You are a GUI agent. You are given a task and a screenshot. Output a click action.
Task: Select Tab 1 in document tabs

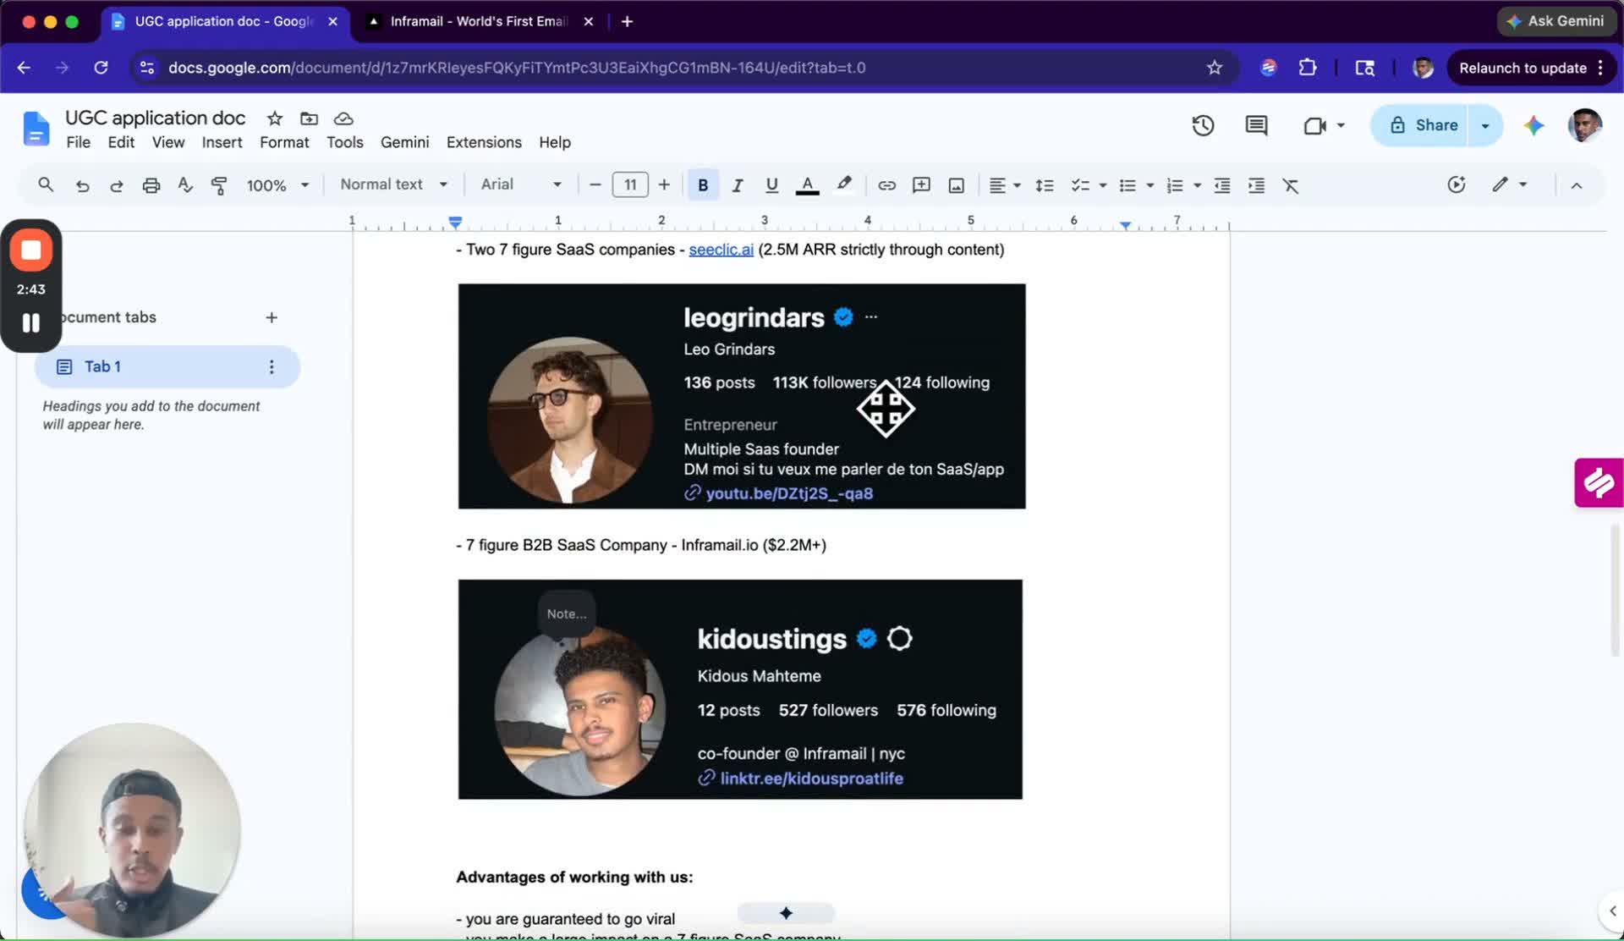[167, 366]
